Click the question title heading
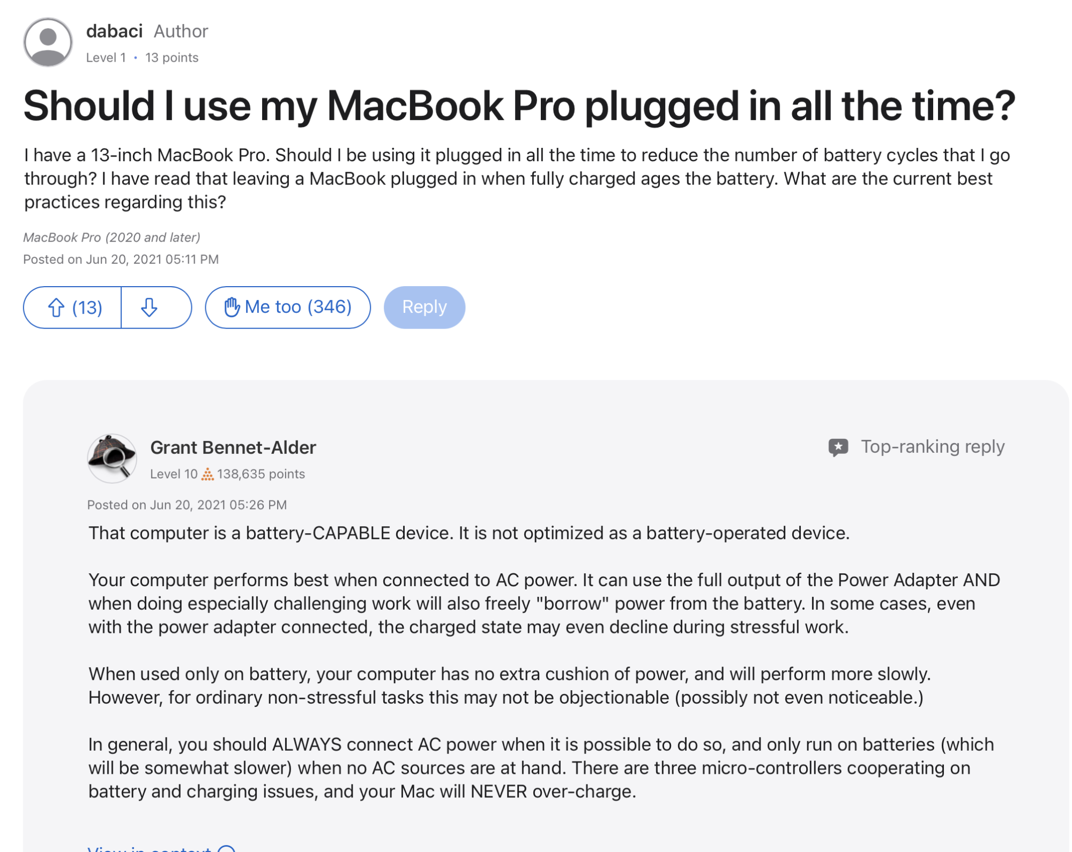Screen dimensions: 1072x852 coord(519,106)
